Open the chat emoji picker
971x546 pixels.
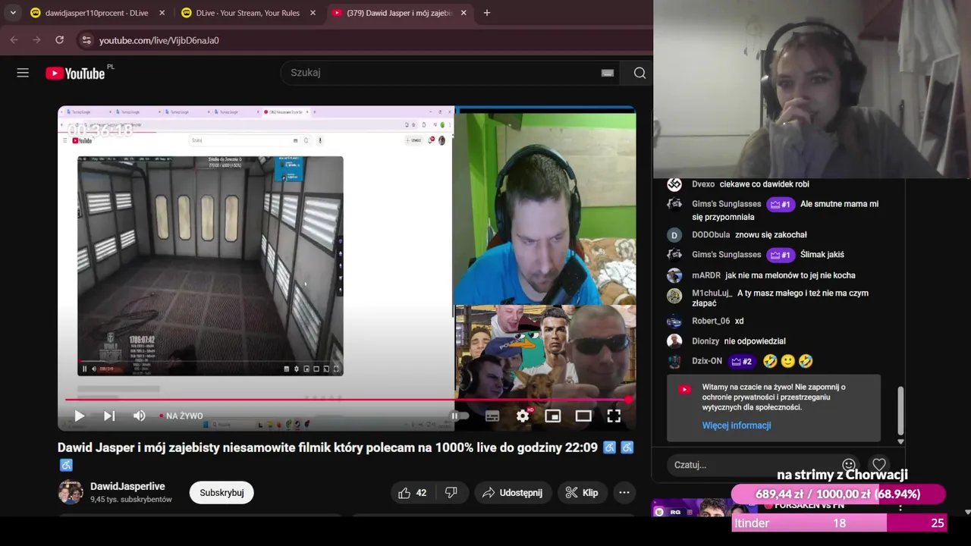point(849,465)
